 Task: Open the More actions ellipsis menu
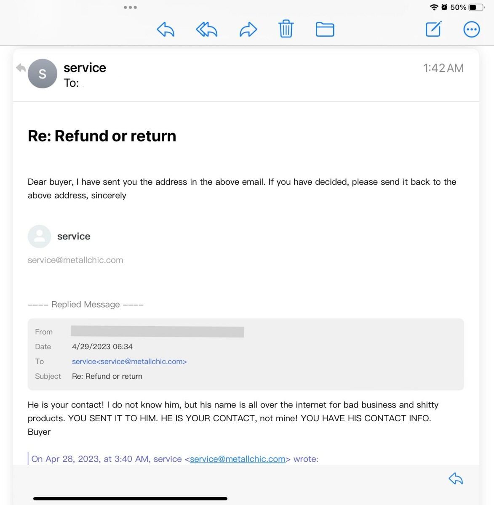click(471, 29)
